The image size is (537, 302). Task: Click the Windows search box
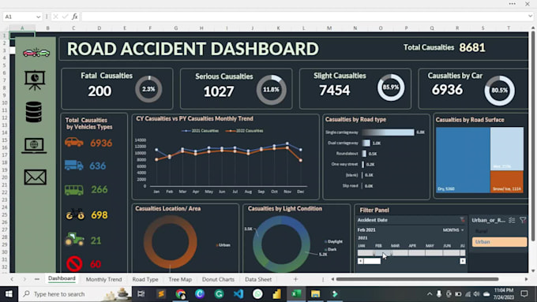75,294
